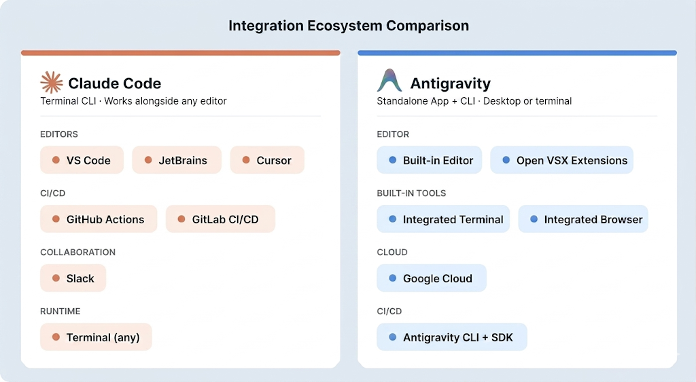Select the Open VSX Extensions chip
The height and width of the screenshot is (382, 696).
pyautogui.click(x=561, y=160)
